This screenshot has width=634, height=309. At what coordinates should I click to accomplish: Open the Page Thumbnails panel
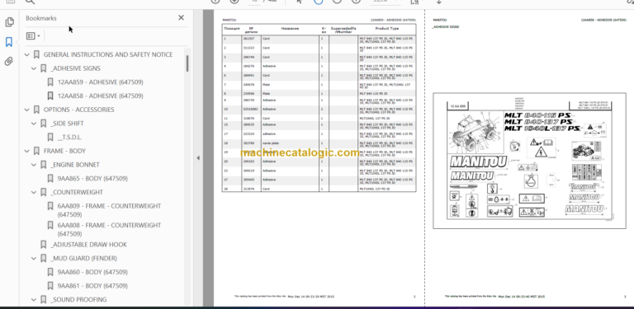(9, 22)
